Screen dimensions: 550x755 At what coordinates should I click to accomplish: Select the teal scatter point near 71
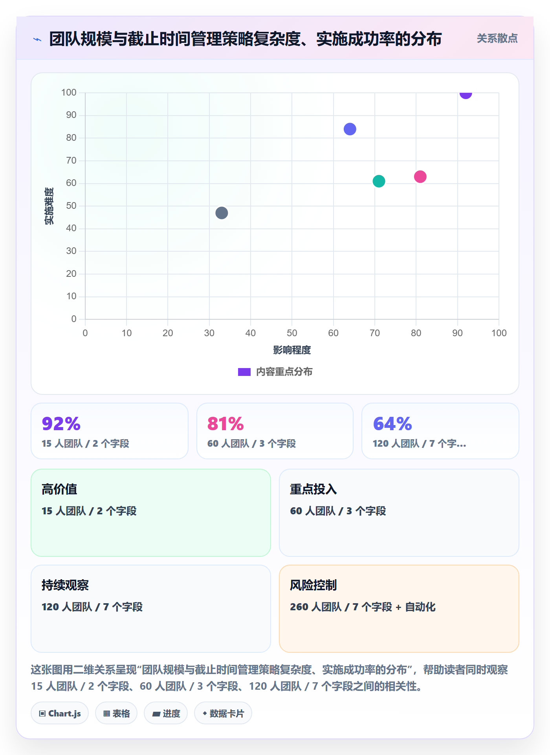(379, 181)
